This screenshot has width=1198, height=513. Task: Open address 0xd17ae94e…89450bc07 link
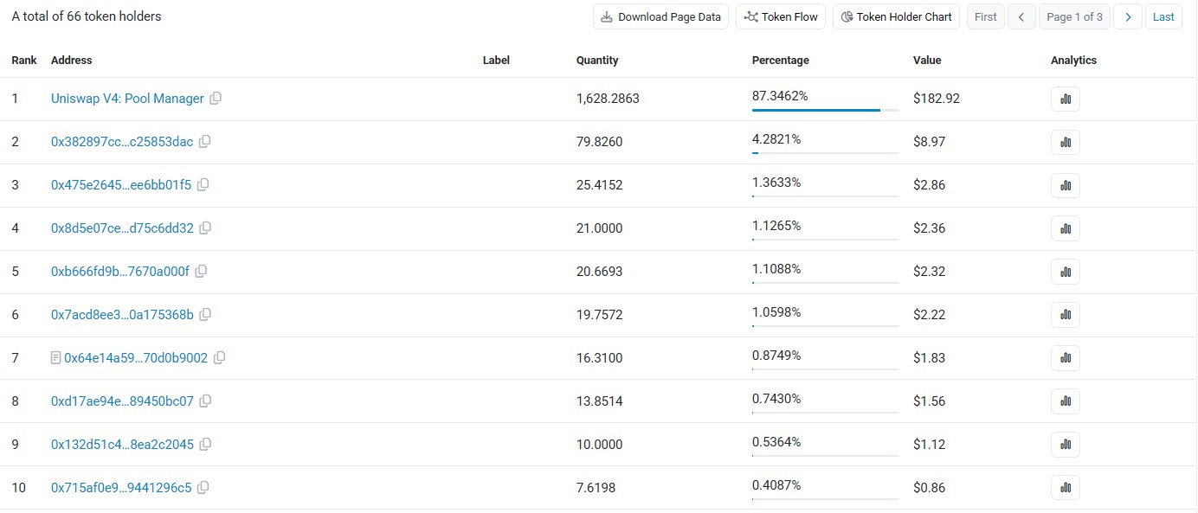point(122,401)
